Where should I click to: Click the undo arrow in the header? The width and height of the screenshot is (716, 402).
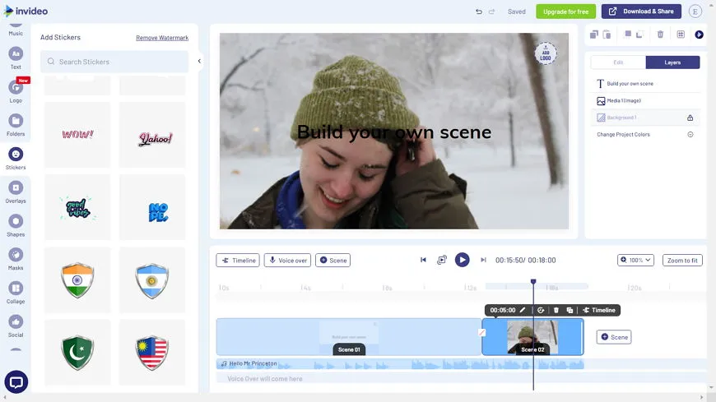point(479,12)
